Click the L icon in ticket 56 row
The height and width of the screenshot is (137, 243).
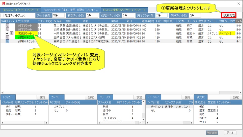[x=7, y=25]
